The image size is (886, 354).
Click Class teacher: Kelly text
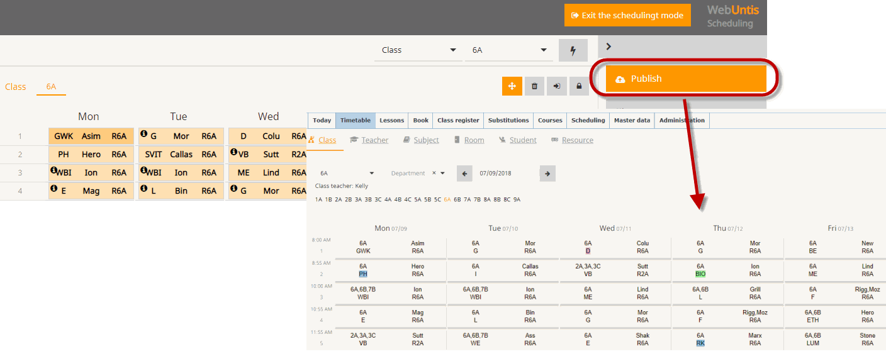coord(342,186)
